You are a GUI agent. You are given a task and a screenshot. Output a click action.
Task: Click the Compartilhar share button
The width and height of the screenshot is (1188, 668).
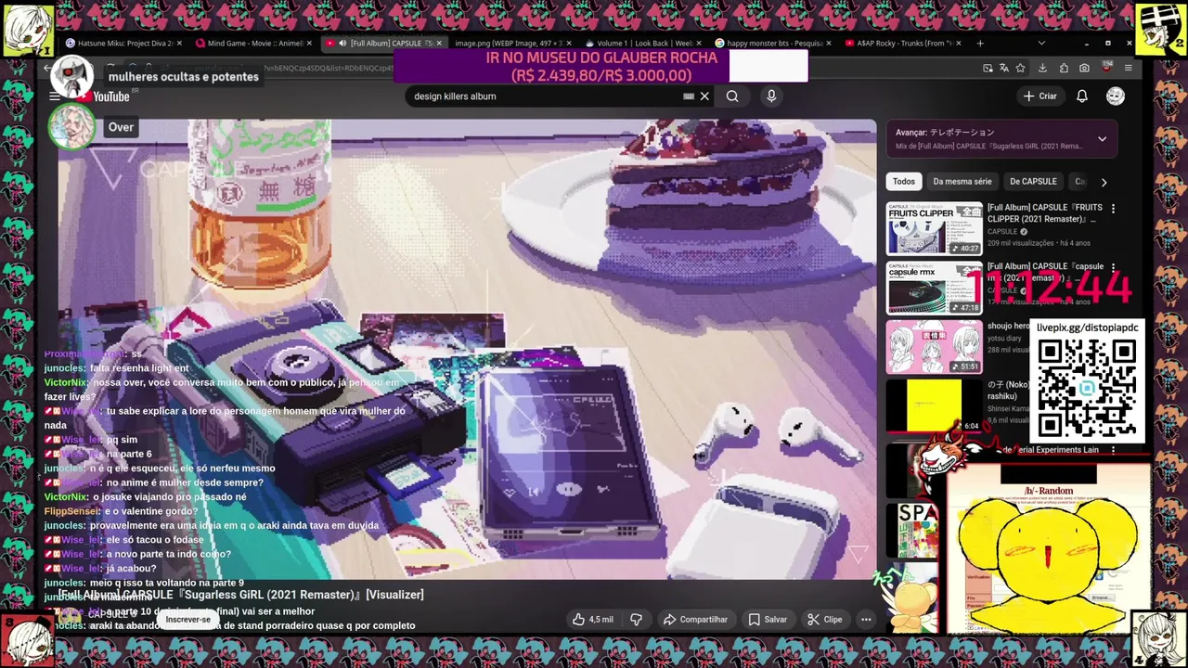click(694, 619)
